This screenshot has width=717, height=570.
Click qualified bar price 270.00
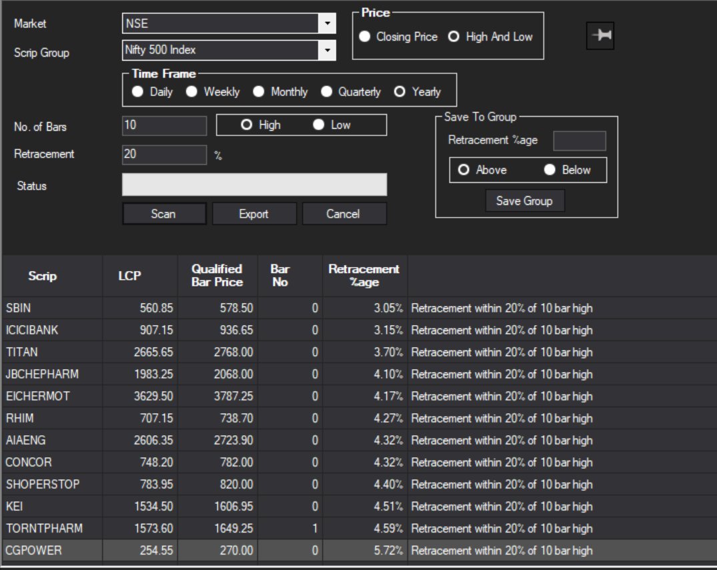pos(236,551)
